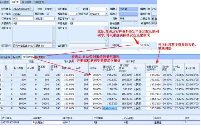Click 产品名称 input field
This screenshot has width=201, height=129.
tap(88, 23)
